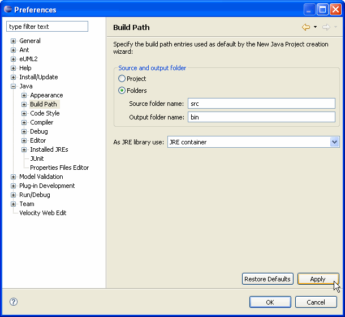Viewport: 345px width, 317px height.
Task: Select JUnit in preferences tree
Action: [x=37, y=158]
